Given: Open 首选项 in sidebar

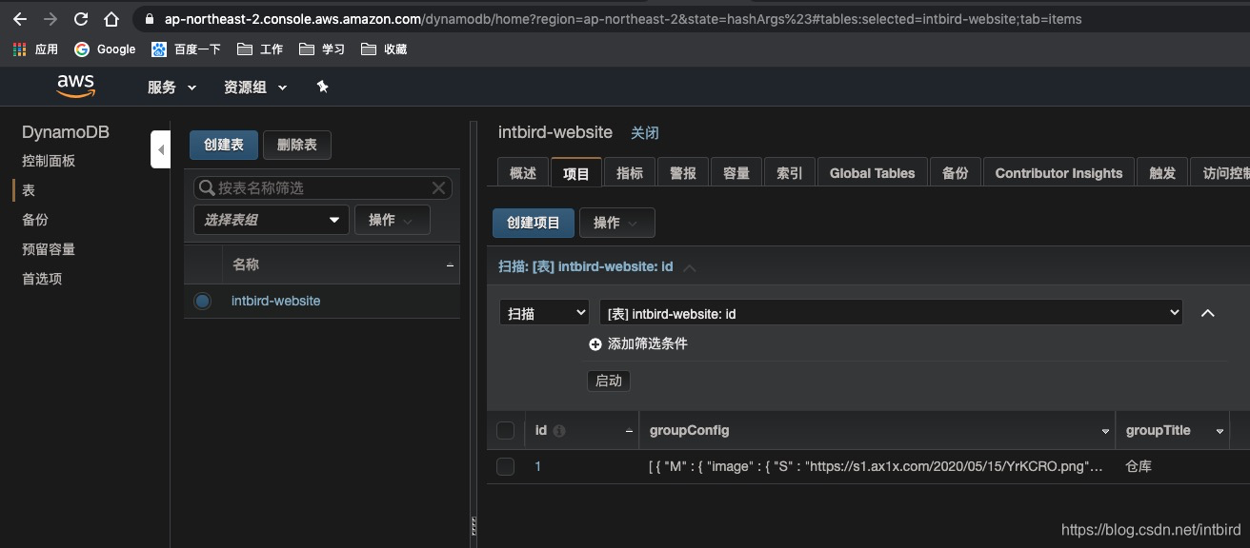Looking at the screenshot, I should pyautogui.click(x=42, y=279).
